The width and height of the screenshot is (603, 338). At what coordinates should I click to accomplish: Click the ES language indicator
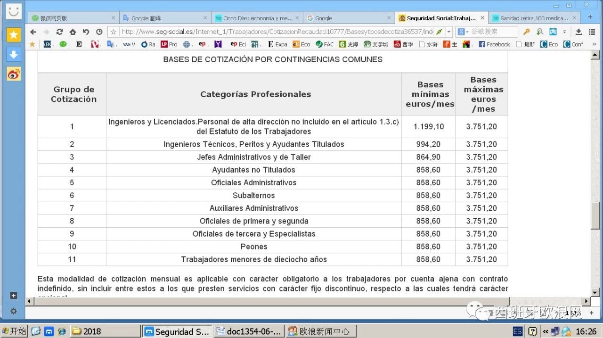click(517, 331)
